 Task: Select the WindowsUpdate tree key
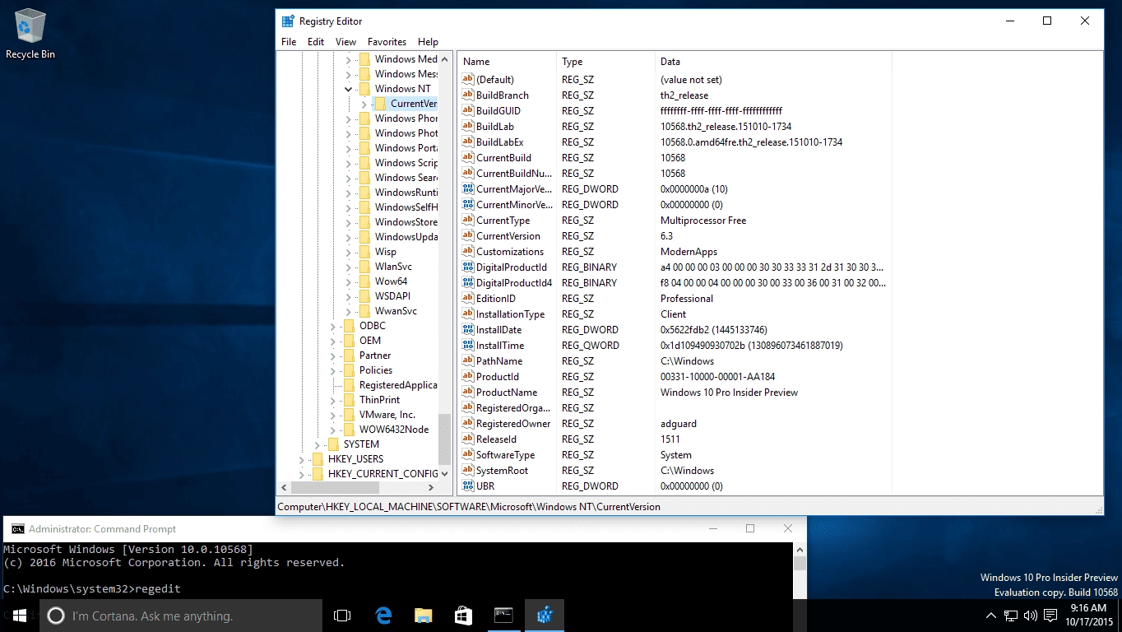[x=406, y=237]
